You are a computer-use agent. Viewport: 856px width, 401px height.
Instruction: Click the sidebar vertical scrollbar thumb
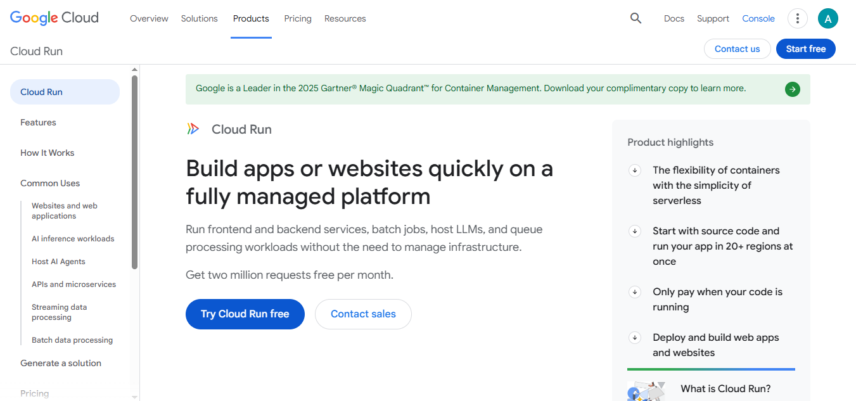(134, 172)
